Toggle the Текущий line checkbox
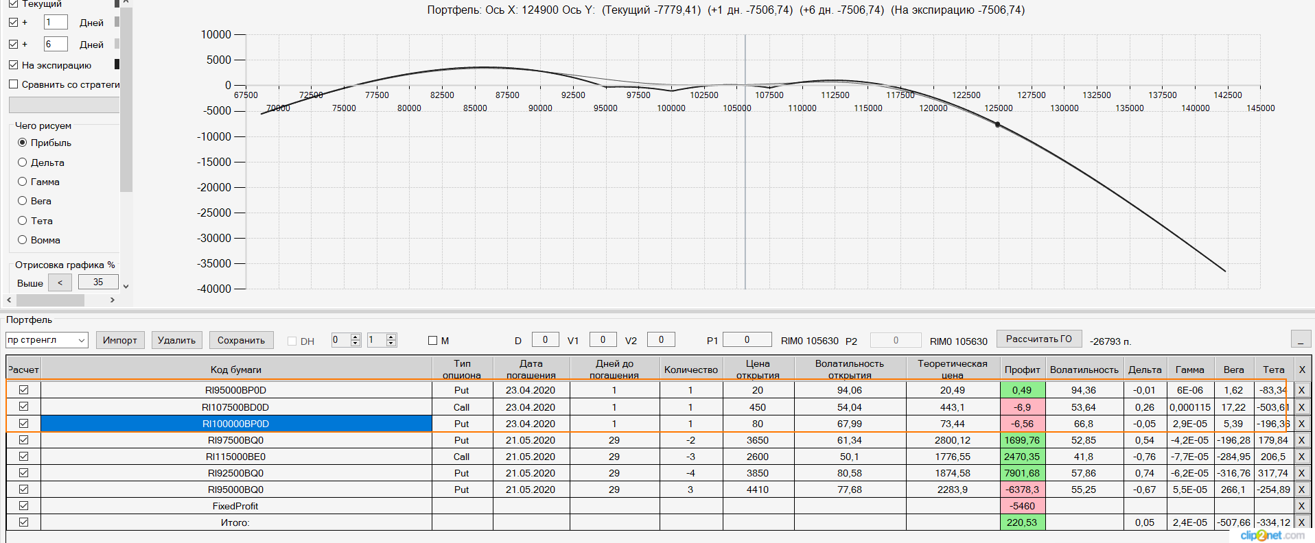This screenshot has width=1315, height=543. 13,4
